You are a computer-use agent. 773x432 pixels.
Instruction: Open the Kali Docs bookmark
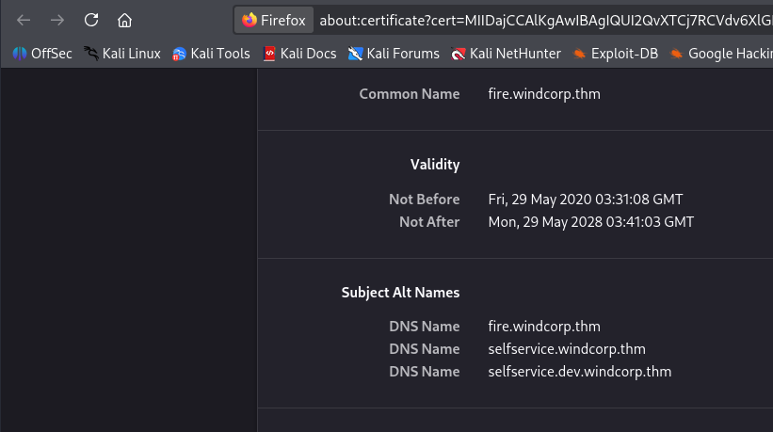coord(299,54)
